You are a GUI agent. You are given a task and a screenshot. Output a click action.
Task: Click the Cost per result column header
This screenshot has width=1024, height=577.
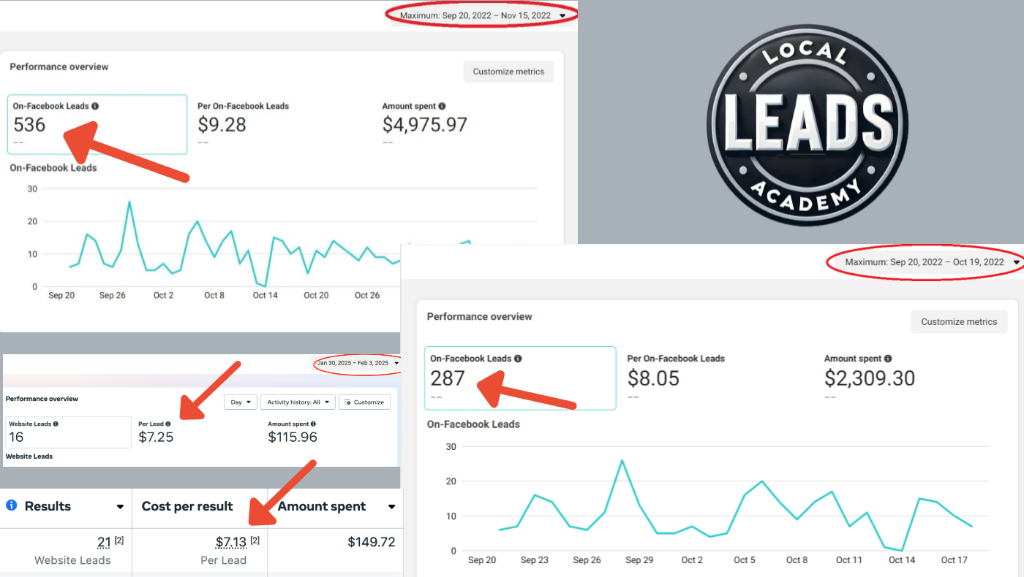pos(187,506)
